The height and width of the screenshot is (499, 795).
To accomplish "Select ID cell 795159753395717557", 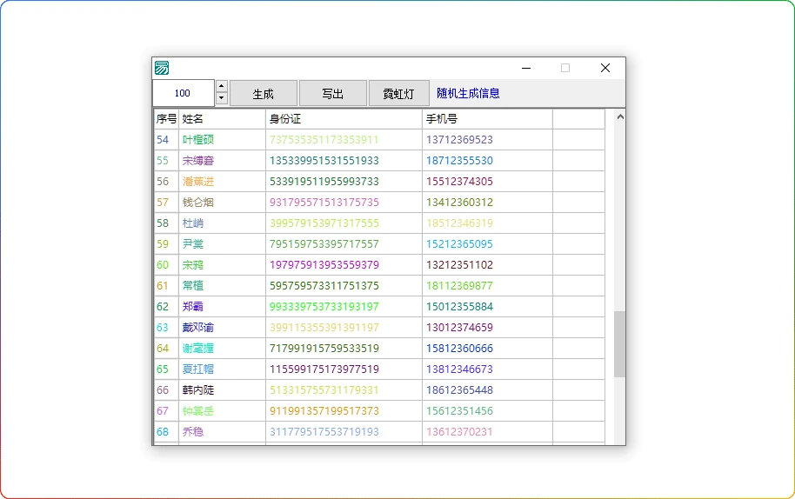I will 344,244.
